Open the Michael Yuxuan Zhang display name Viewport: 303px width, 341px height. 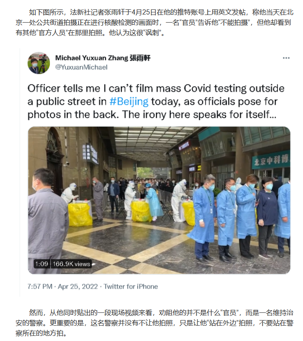(91, 58)
